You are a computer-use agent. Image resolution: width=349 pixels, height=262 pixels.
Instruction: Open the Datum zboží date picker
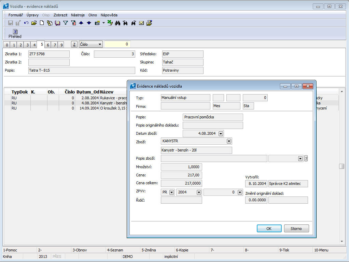pyautogui.click(x=221, y=133)
